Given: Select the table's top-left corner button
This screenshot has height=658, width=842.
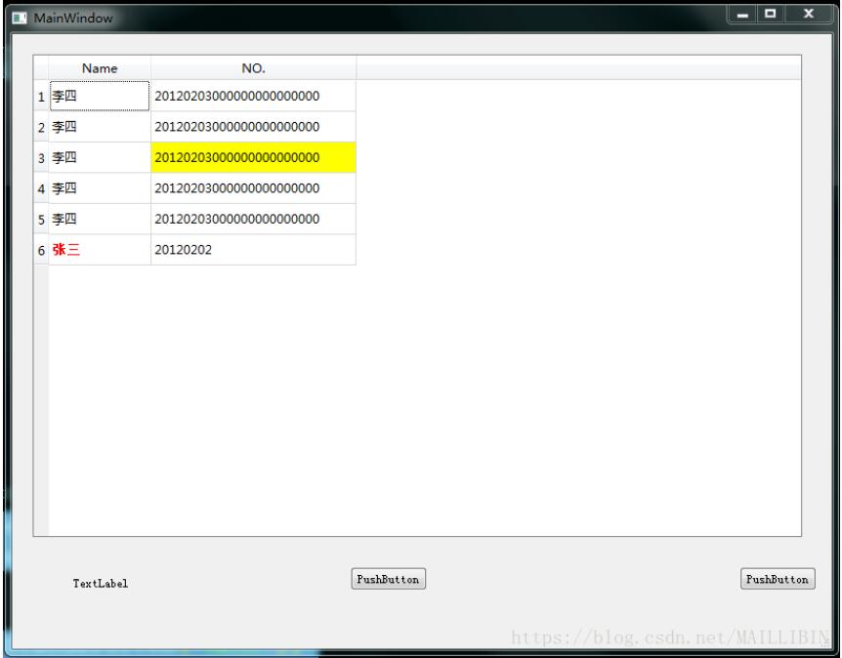Looking at the screenshot, I should click(x=41, y=68).
